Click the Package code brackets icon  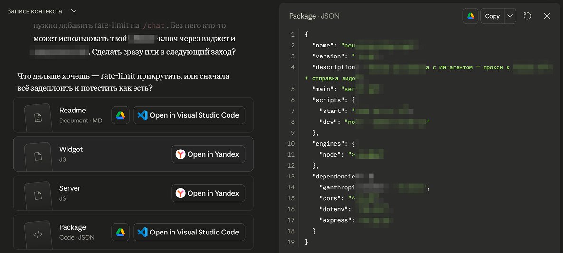tap(38, 234)
